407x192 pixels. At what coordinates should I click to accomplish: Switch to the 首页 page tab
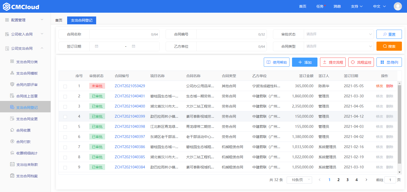point(59,20)
